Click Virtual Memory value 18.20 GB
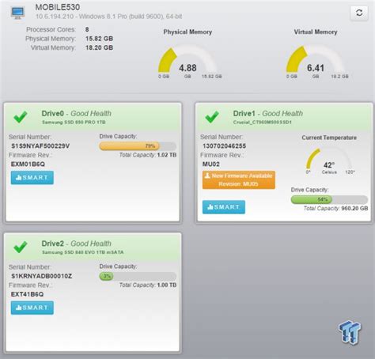The image size is (375, 359). click(99, 47)
